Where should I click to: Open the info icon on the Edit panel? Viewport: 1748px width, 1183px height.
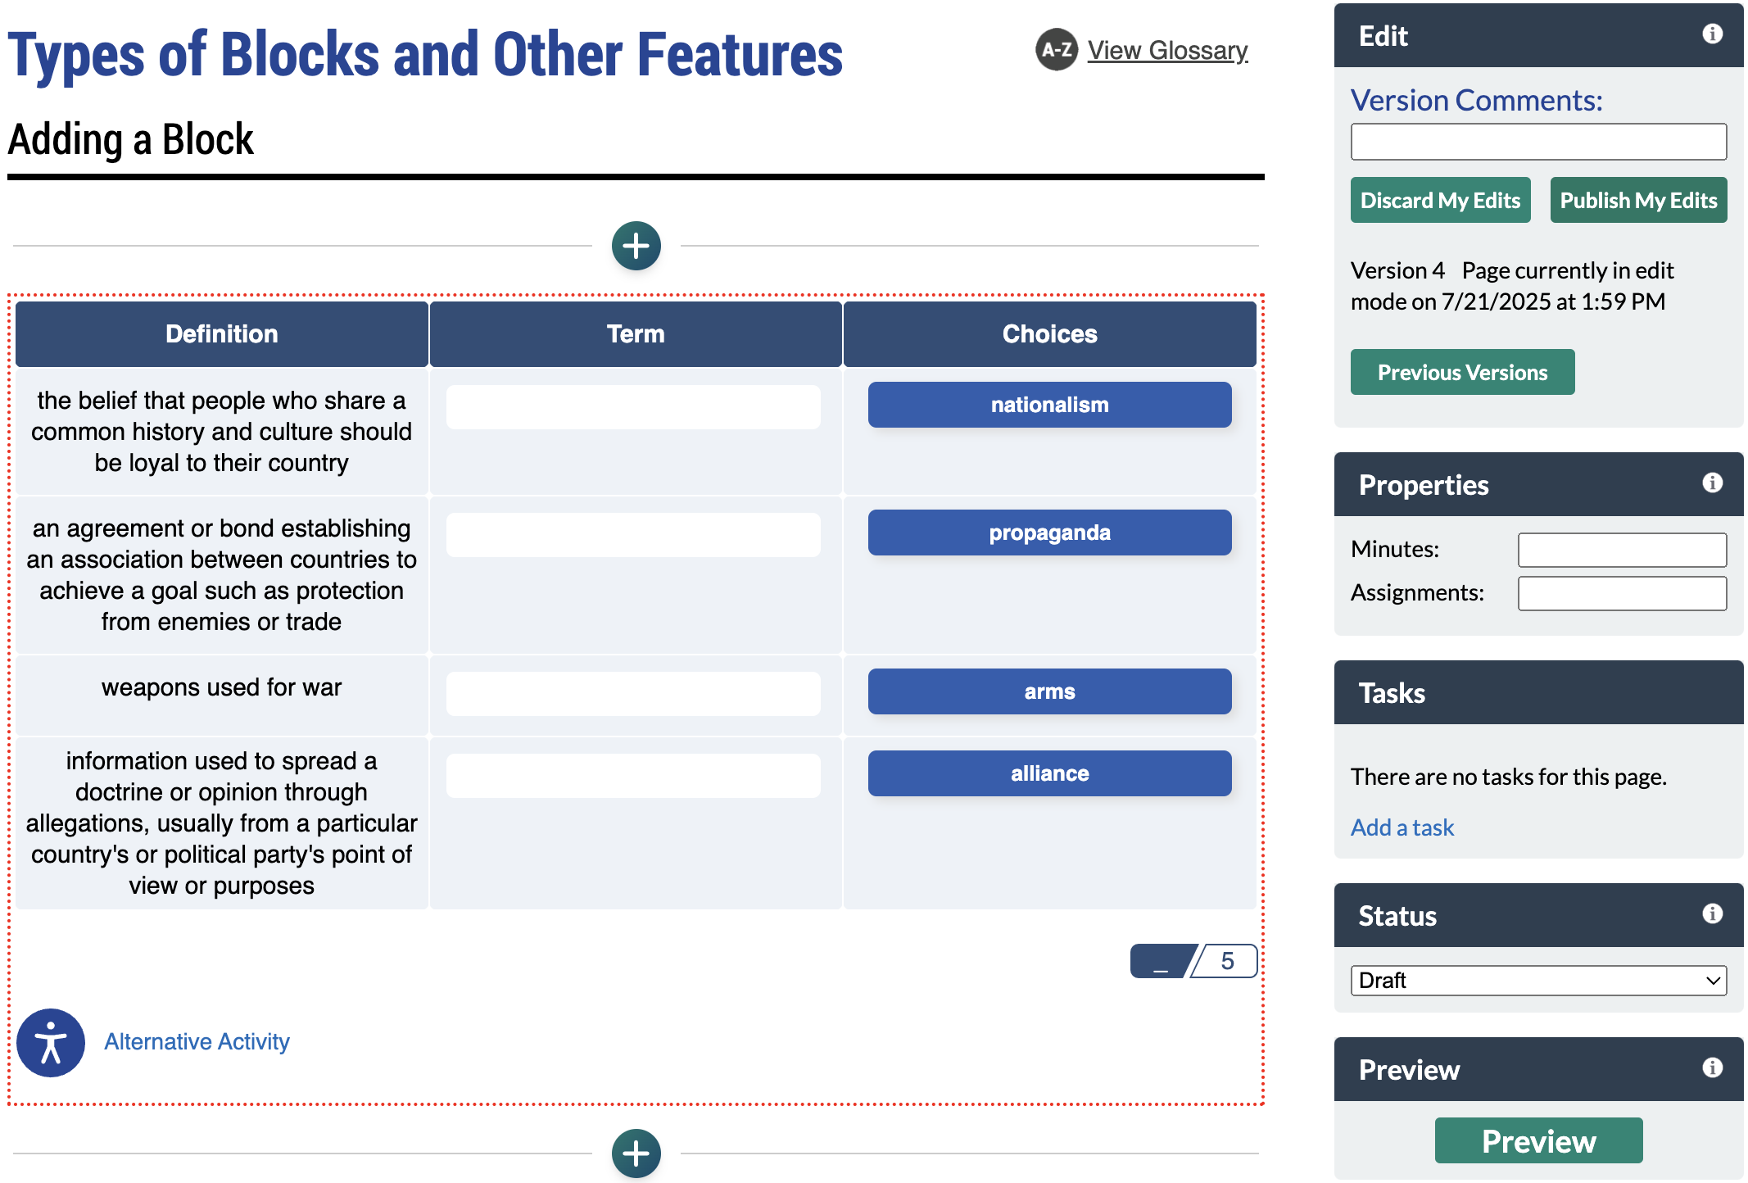pos(1714,34)
